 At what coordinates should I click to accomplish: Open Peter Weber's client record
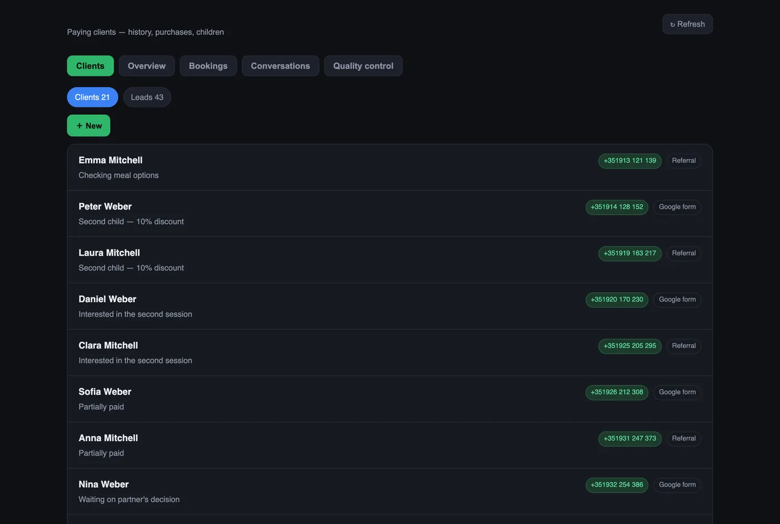click(x=389, y=214)
